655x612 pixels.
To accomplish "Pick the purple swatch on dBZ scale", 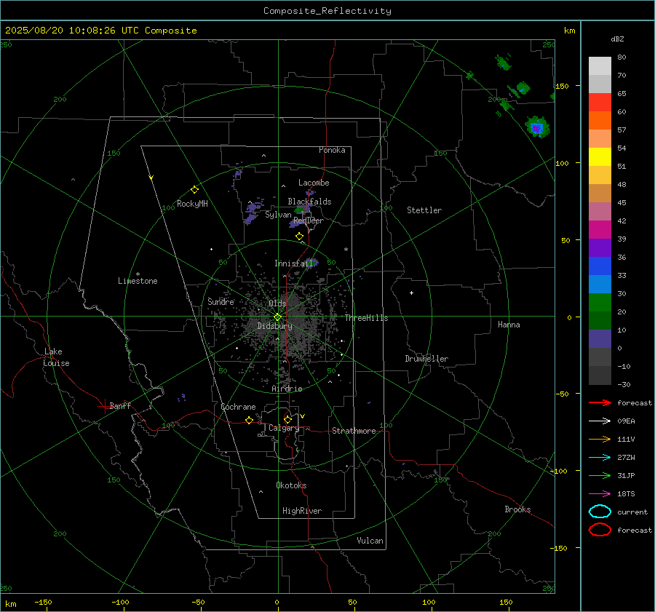I will (600, 248).
